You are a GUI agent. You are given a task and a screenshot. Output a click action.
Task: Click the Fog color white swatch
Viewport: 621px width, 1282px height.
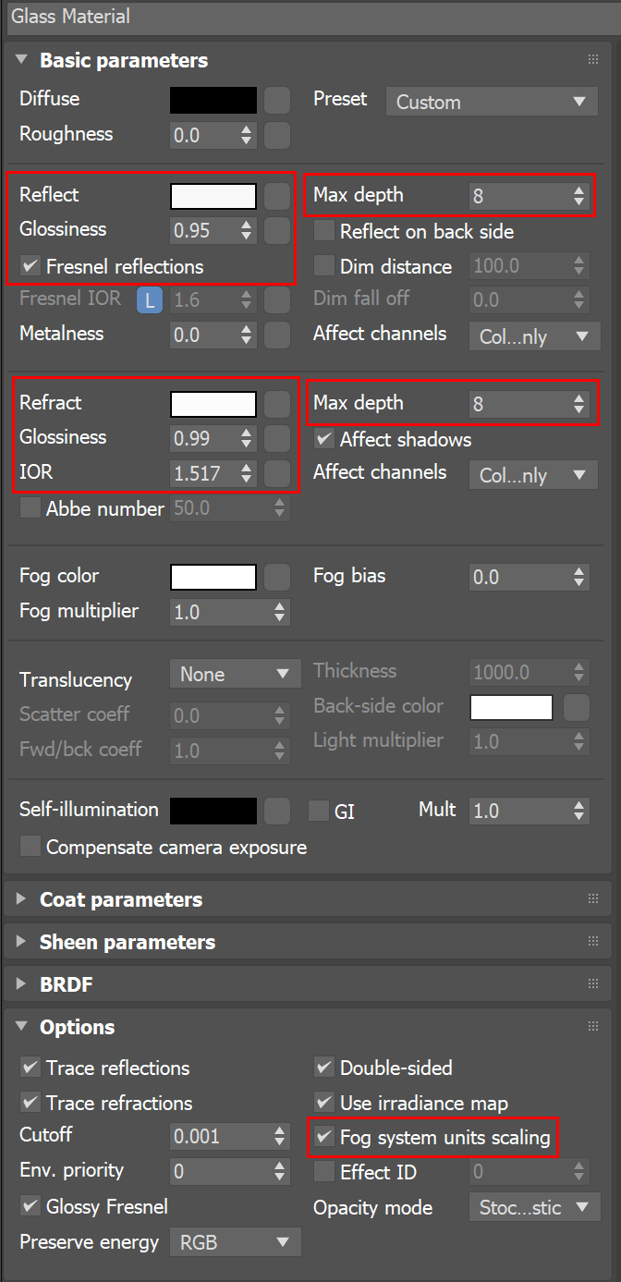point(213,577)
